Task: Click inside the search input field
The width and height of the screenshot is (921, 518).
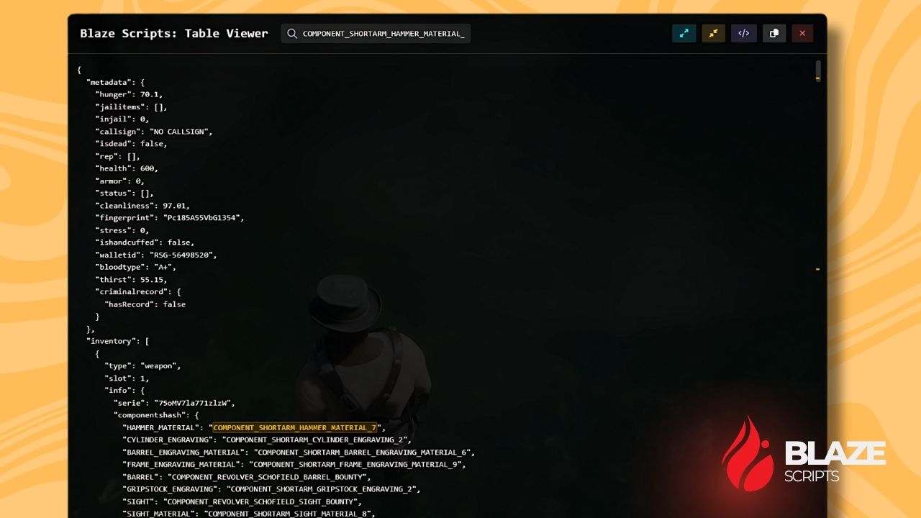Action: pyautogui.click(x=381, y=33)
